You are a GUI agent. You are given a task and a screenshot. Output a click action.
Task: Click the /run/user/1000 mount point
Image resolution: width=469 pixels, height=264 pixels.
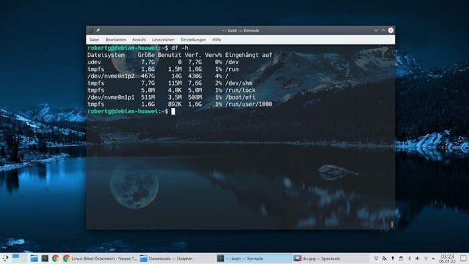tap(249, 105)
